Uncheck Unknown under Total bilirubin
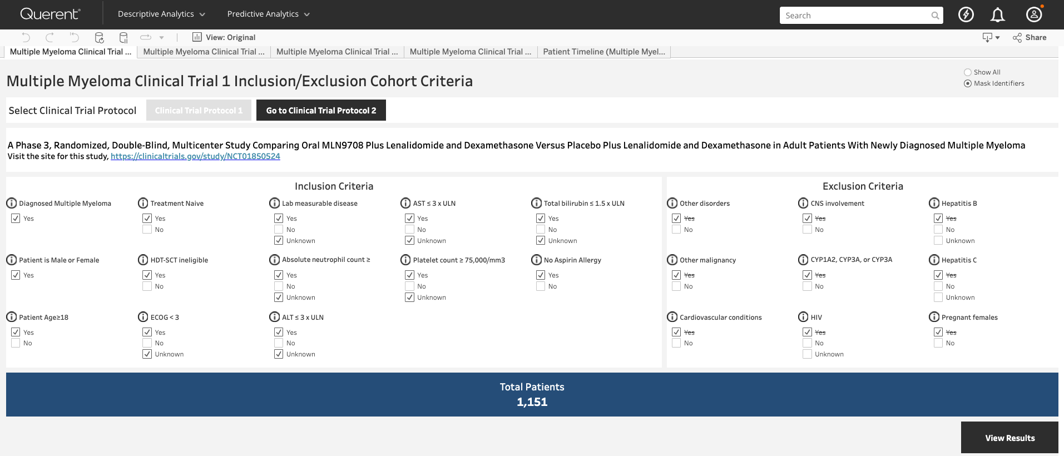 tap(541, 240)
